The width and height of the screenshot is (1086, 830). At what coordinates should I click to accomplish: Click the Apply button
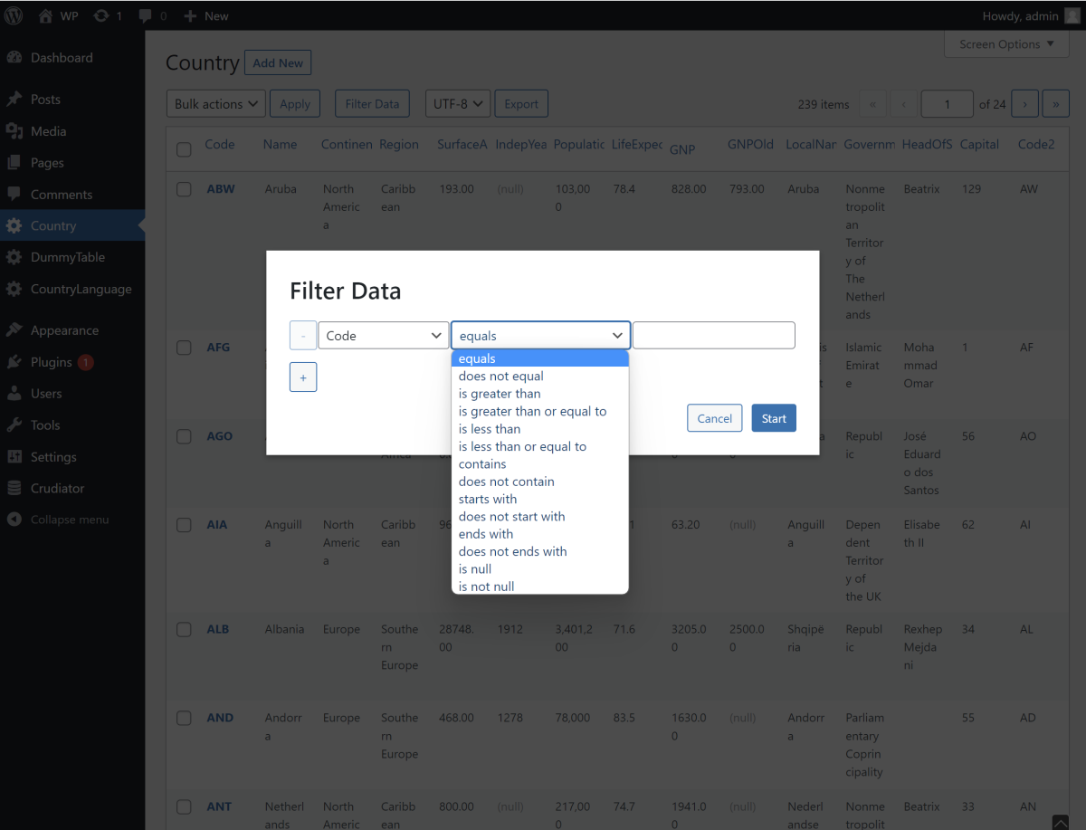pos(295,104)
